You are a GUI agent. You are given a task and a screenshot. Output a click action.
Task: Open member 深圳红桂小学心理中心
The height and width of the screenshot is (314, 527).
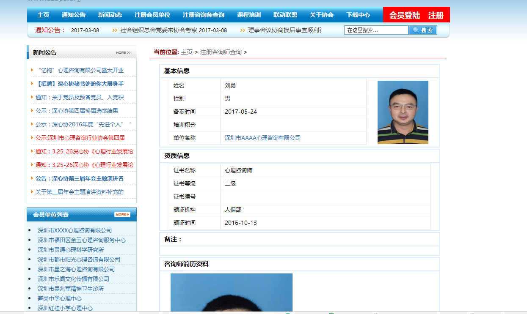coord(65,308)
